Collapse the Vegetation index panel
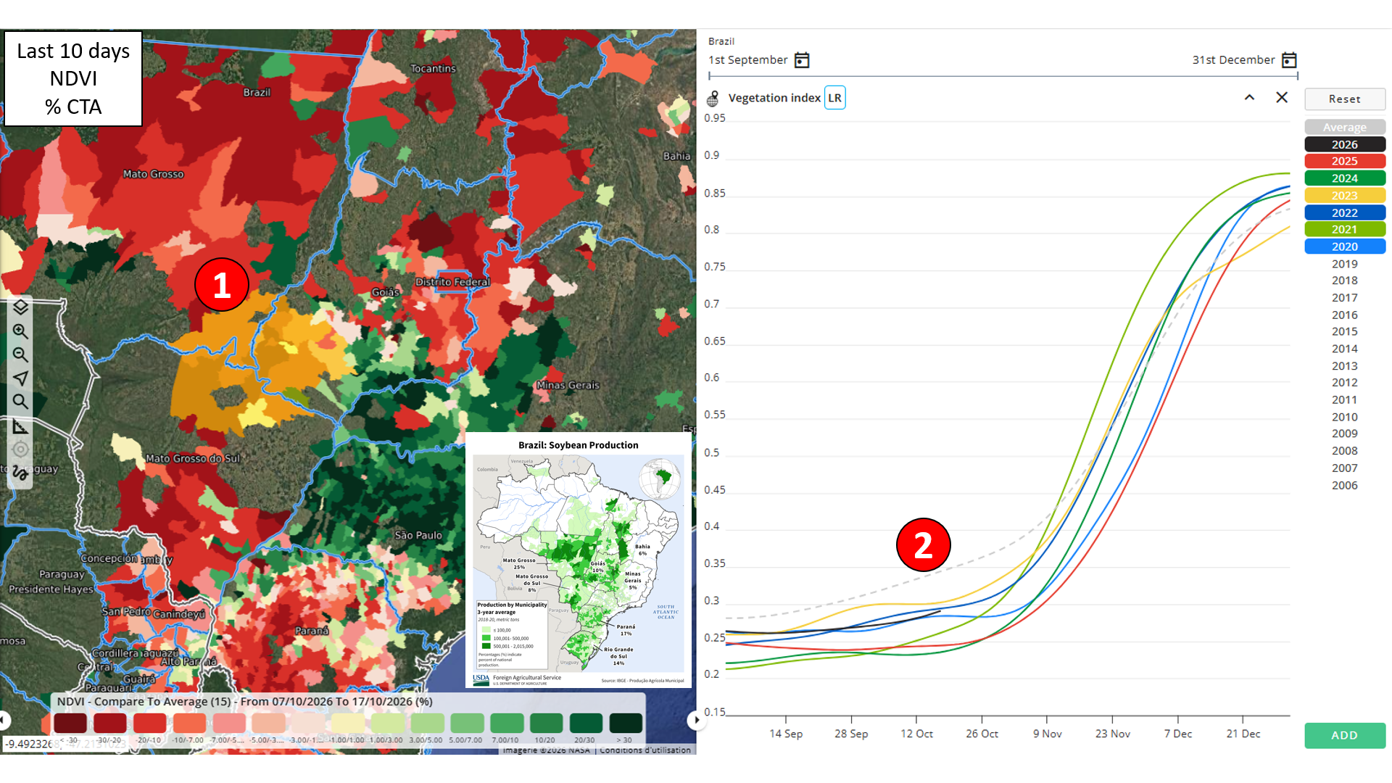1392x783 pixels. [1249, 97]
